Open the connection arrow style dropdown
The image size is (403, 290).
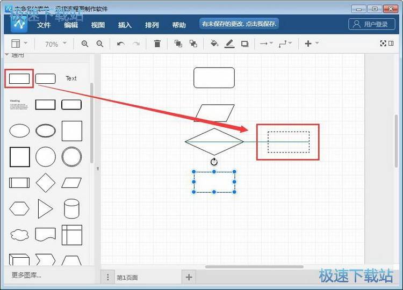click(267, 44)
